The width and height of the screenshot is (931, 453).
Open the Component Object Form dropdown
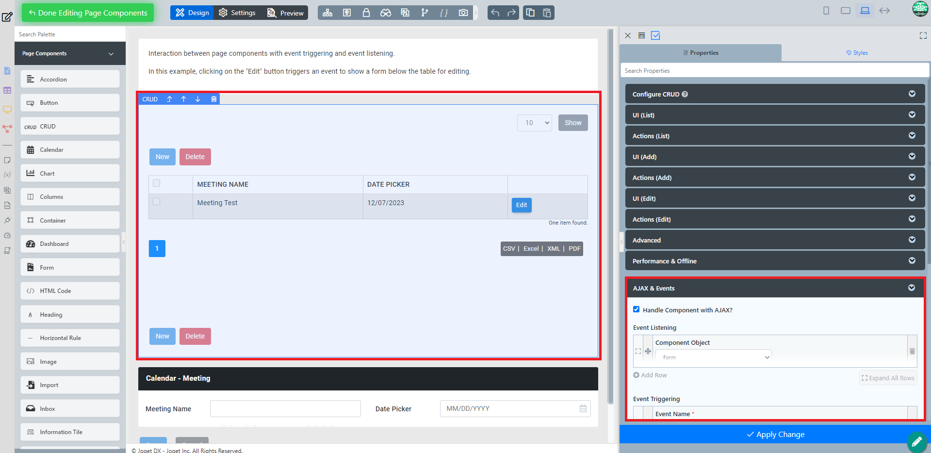[x=713, y=357]
